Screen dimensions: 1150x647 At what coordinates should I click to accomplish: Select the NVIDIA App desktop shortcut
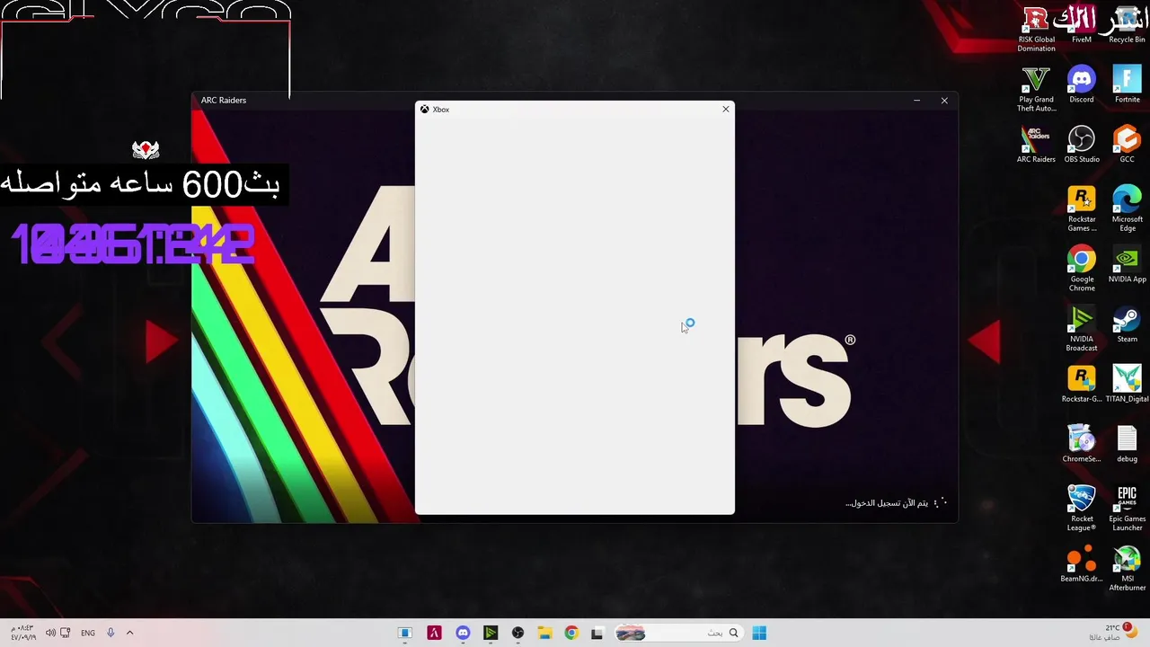tap(1127, 264)
